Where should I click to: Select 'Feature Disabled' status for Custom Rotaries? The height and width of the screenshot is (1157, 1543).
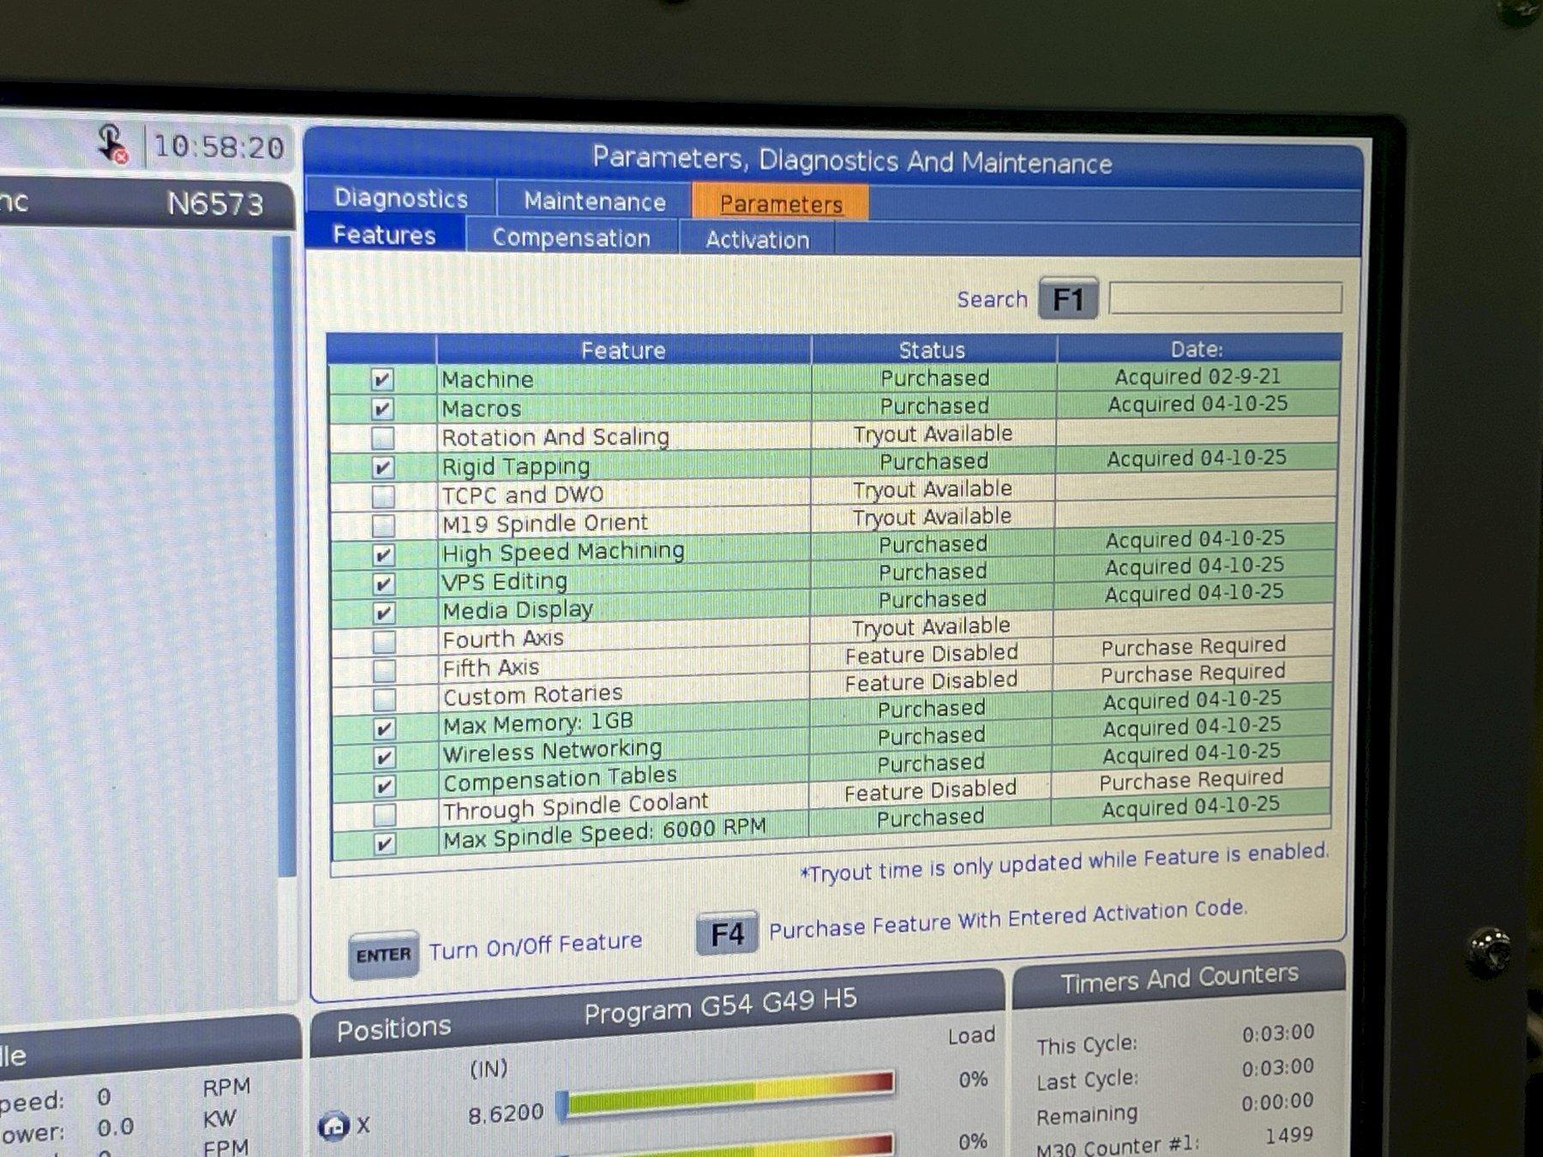(x=931, y=681)
